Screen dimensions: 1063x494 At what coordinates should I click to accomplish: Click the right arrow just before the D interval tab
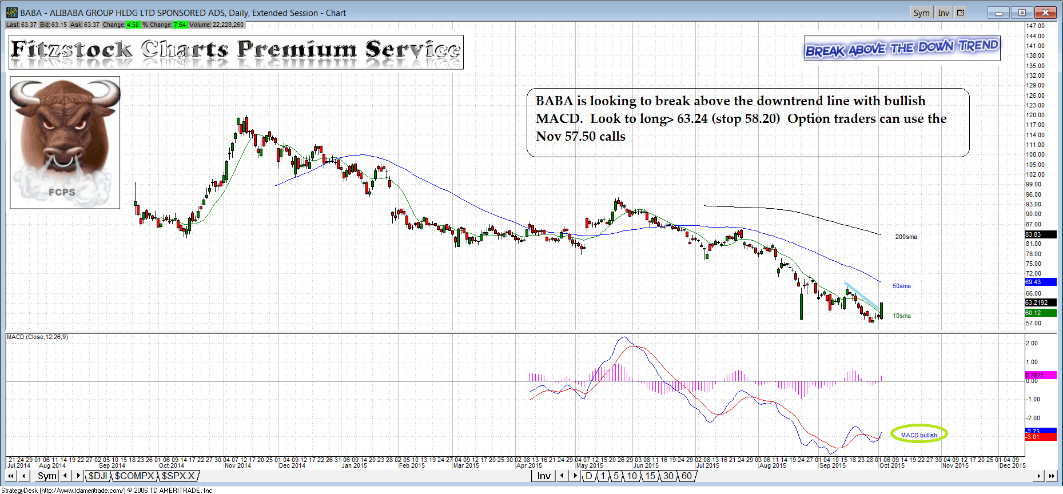pos(575,476)
